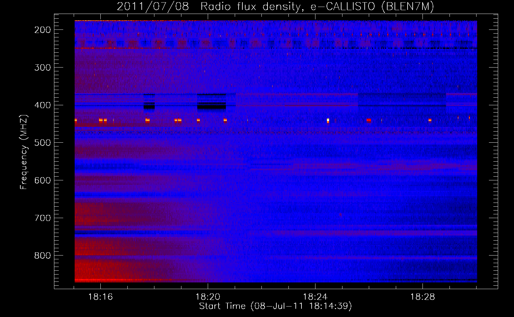The image size is (514, 317).
Task: Click the bright white-yellow burst near 18:24:30
Action: (328, 120)
